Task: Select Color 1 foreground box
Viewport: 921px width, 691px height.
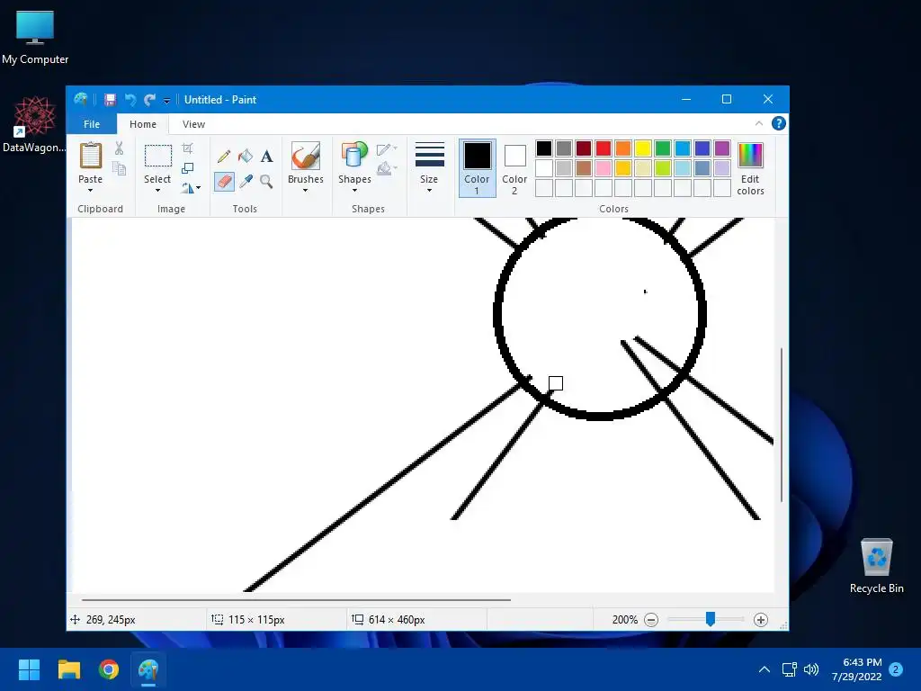Action: pyautogui.click(x=477, y=168)
